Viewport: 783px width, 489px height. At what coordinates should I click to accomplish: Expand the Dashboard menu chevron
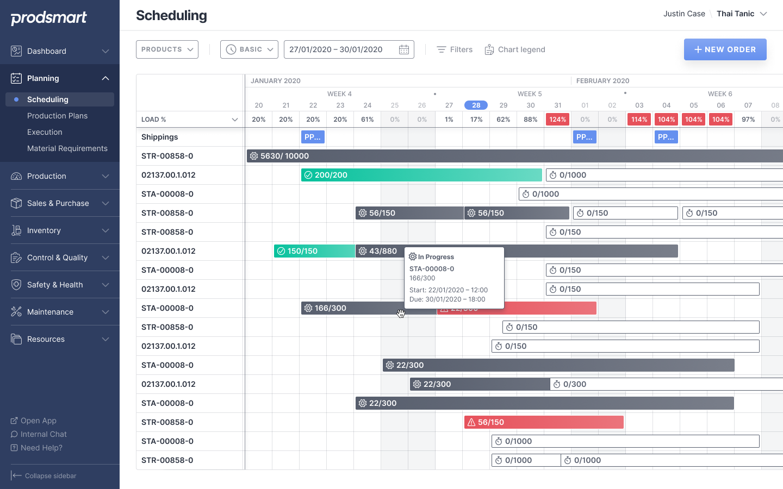[x=105, y=51]
